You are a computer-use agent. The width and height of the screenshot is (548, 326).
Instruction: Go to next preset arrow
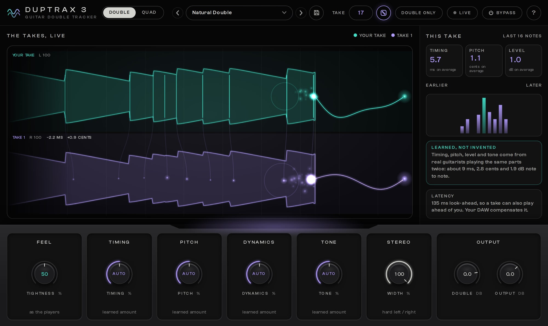(301, 13)
